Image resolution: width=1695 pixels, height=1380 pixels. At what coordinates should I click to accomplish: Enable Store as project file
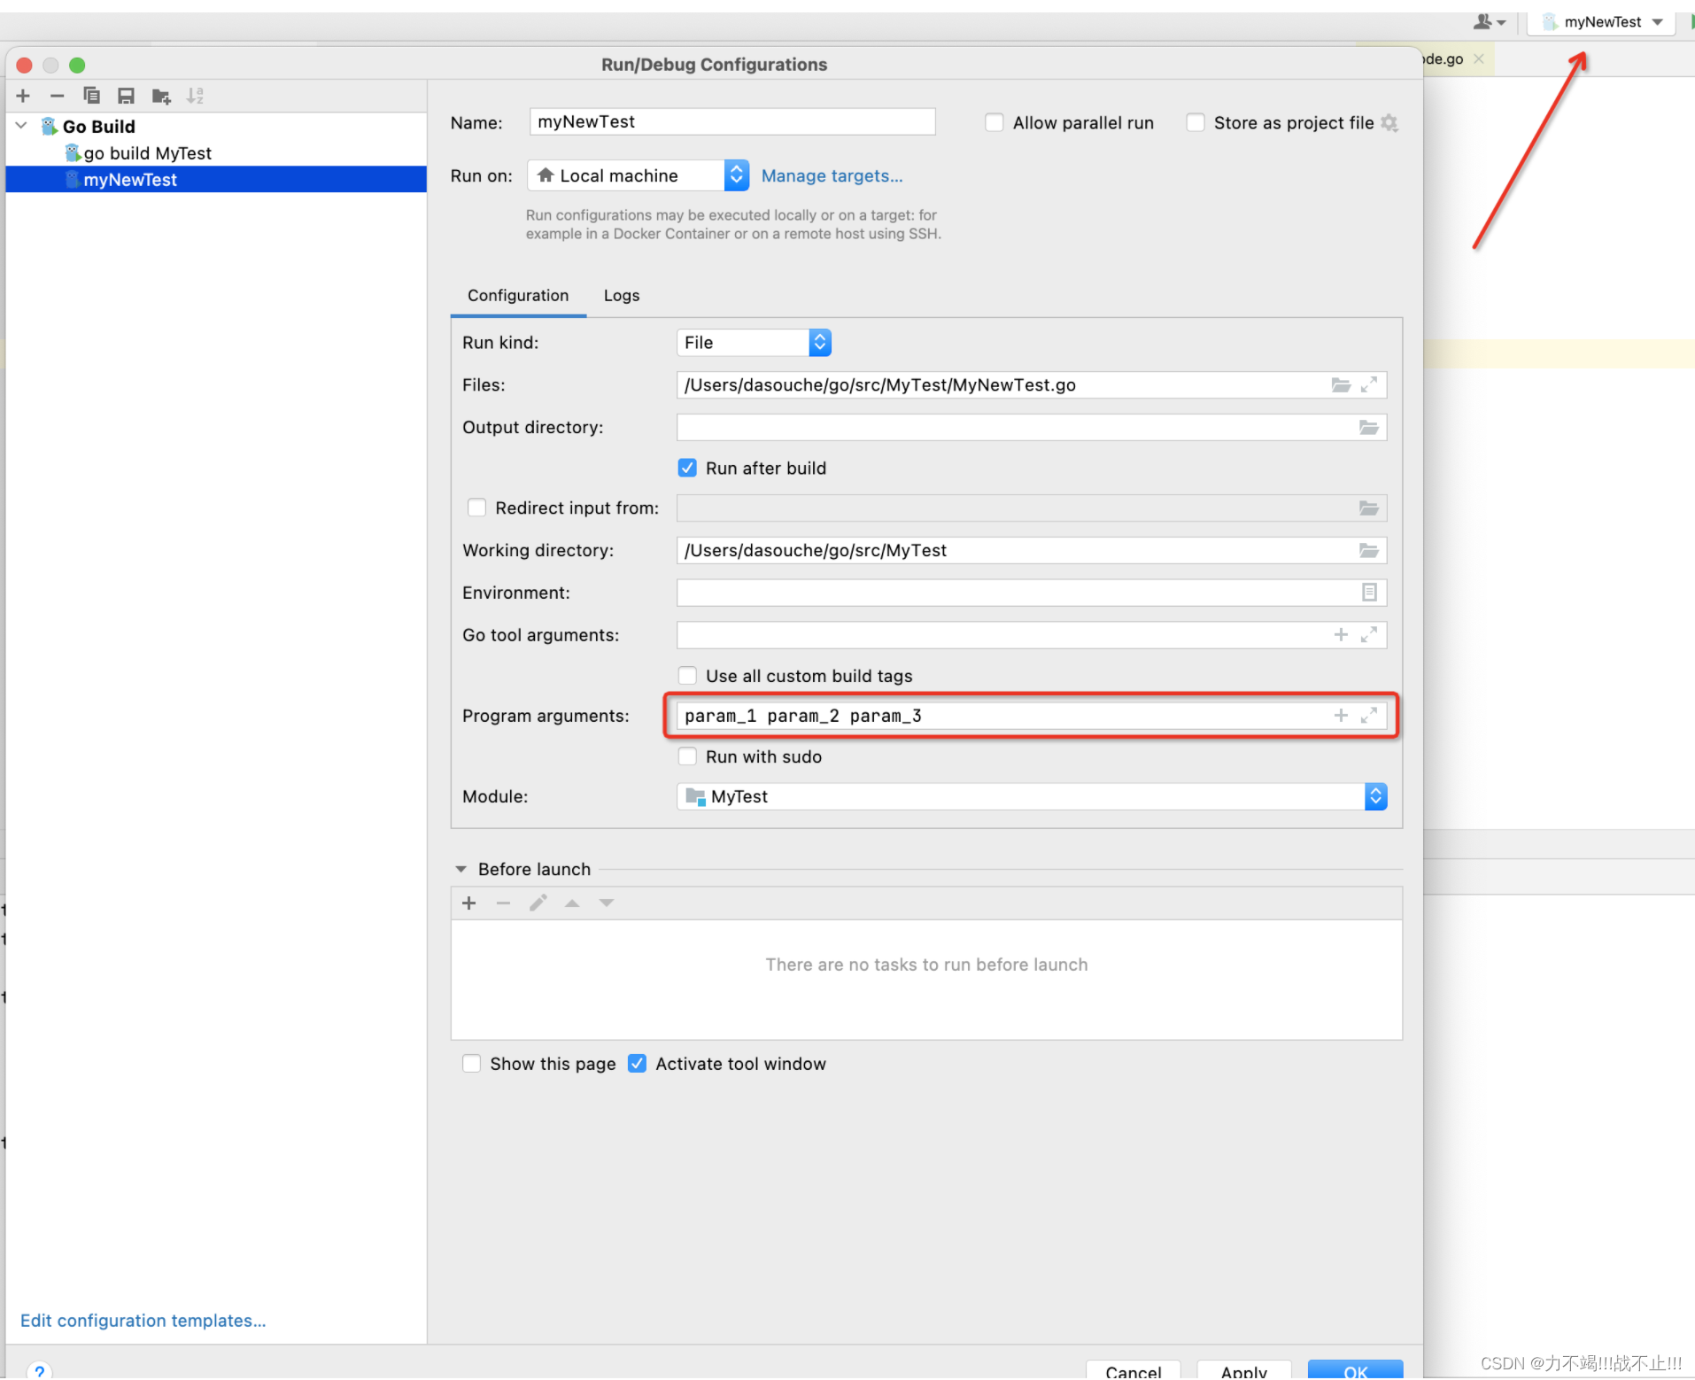coord(1196,123)
